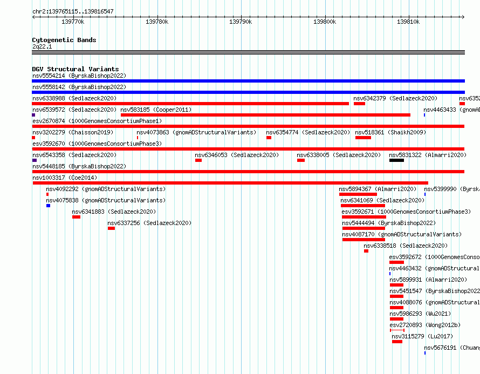The image size is (480, 374).
Task: Click the nsv1003317 (Coe2014) label
Action: pos(65,178)
